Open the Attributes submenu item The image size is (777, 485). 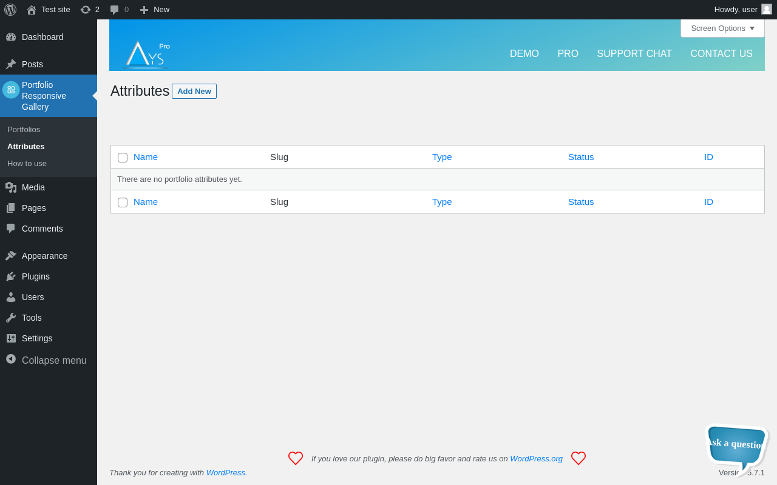(x=26, y=147)
